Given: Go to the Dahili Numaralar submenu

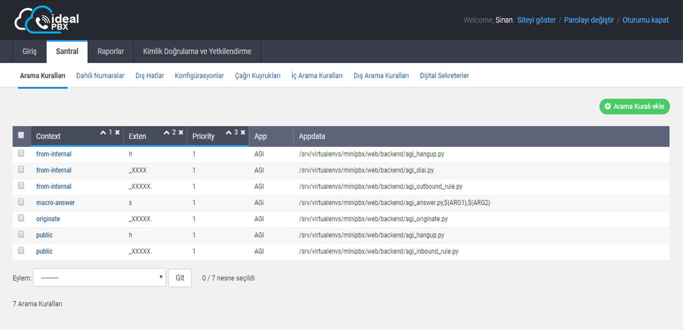Looking at the screenshot, I should (100, 76).
